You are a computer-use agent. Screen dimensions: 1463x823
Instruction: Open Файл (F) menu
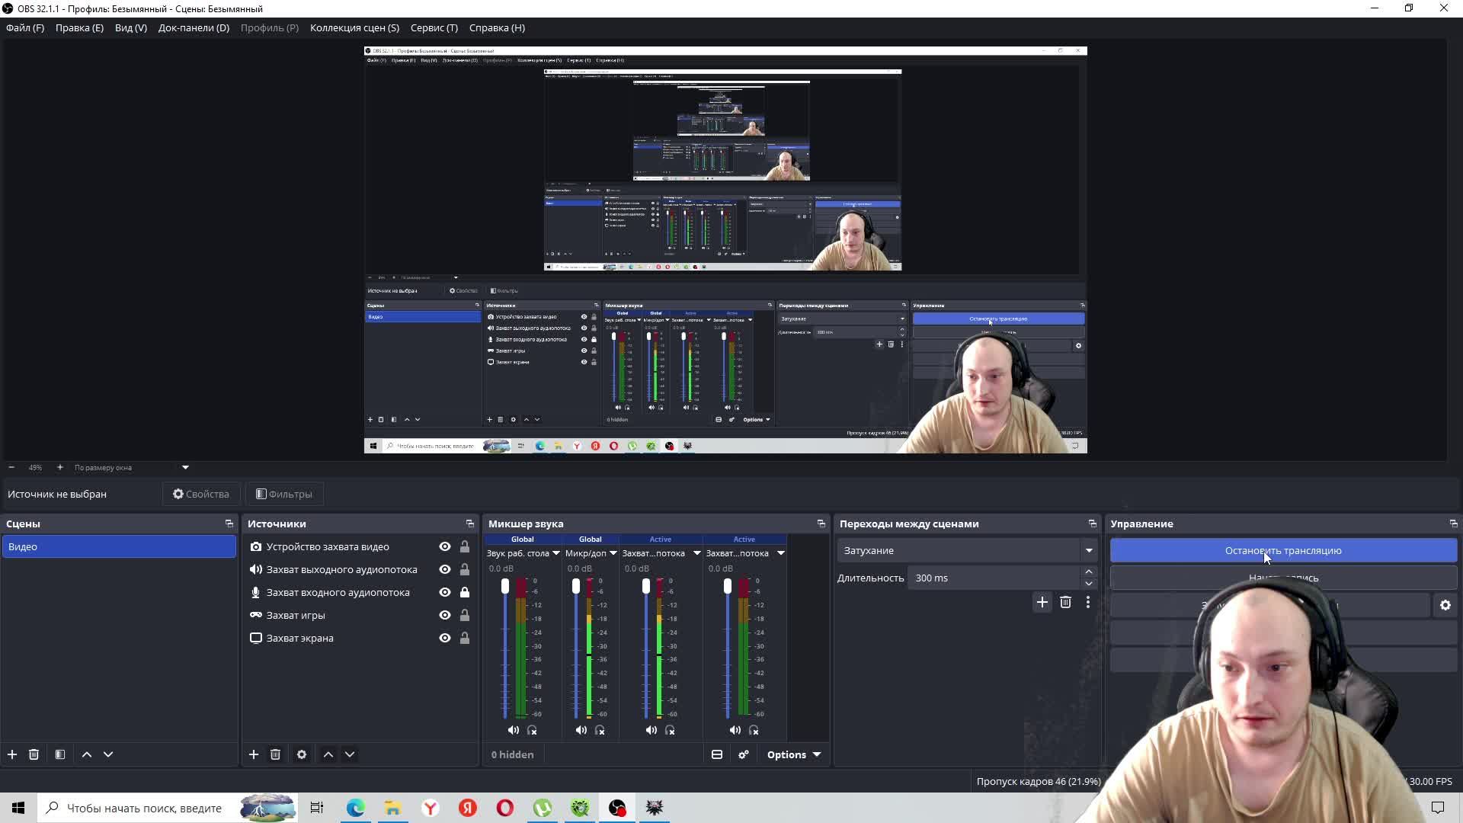point(25,27)
